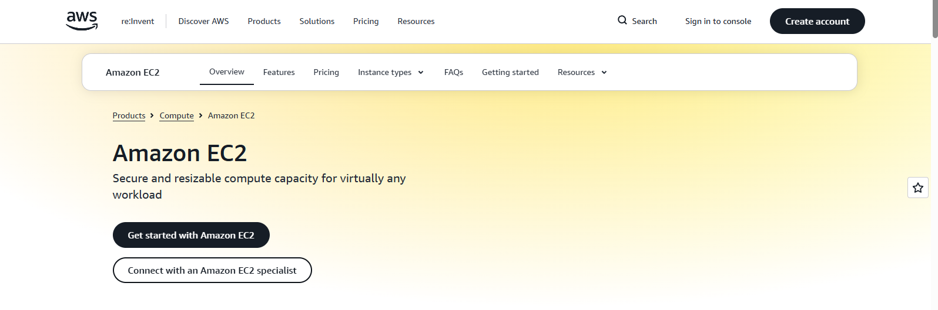The height and width of the screenshot is (310, 938).
Task: Bookmark page with the star icon
Action: point(918,188)
